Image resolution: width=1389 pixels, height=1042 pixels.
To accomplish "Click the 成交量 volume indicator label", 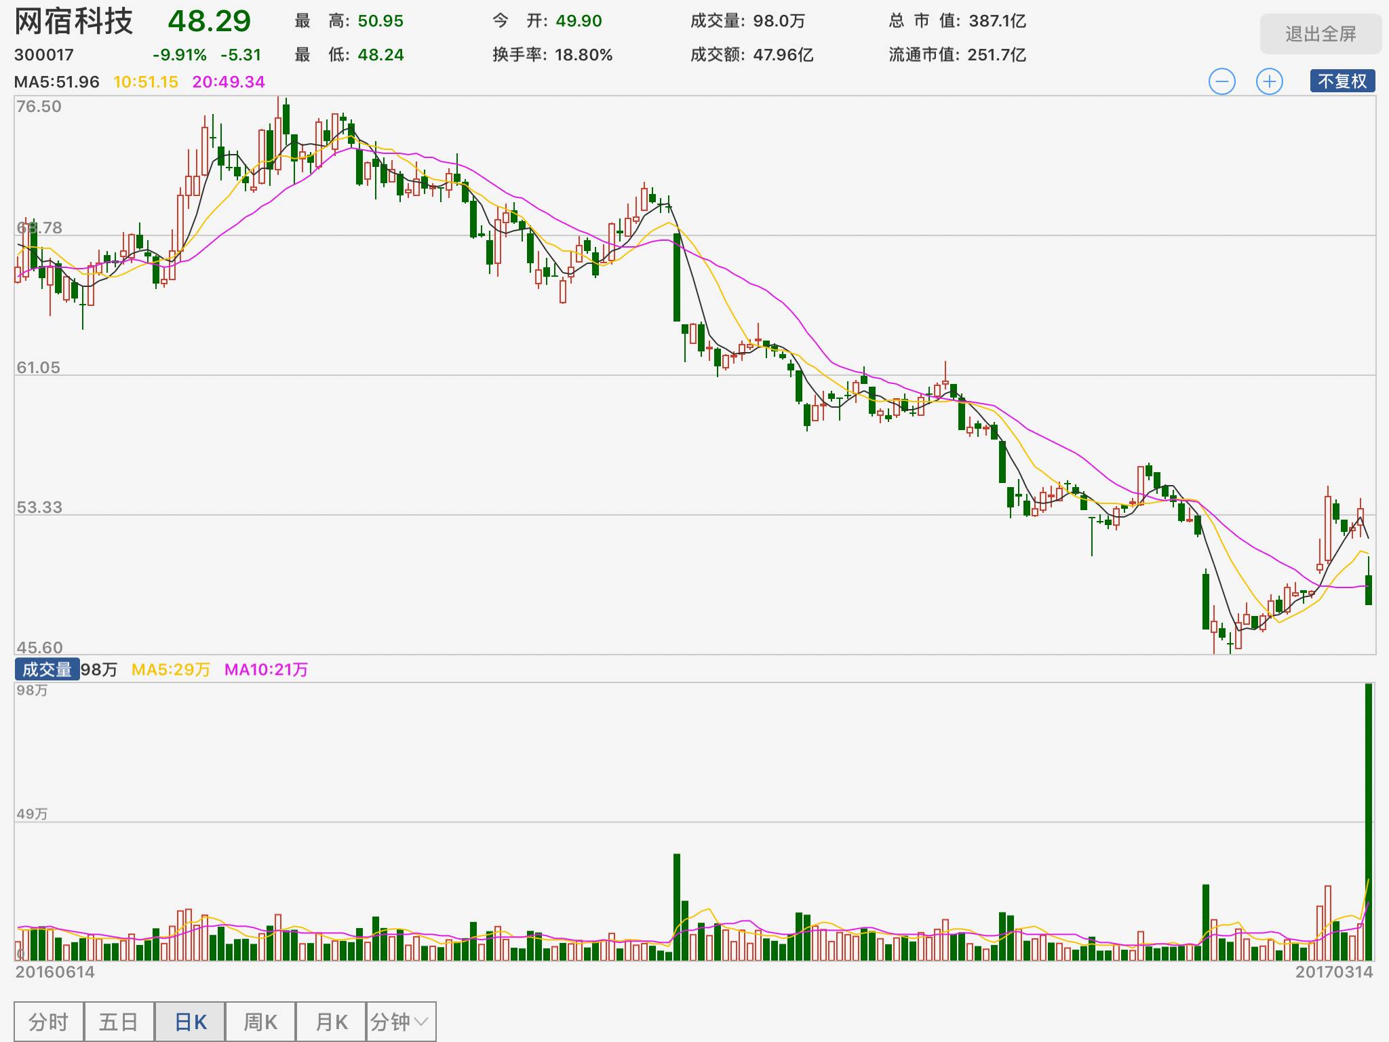I will pyautogui.click(x=47, y=670).
